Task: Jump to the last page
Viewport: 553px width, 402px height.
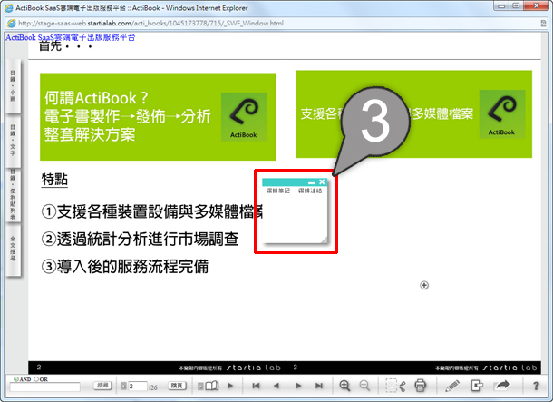Action: click(319, 386)
